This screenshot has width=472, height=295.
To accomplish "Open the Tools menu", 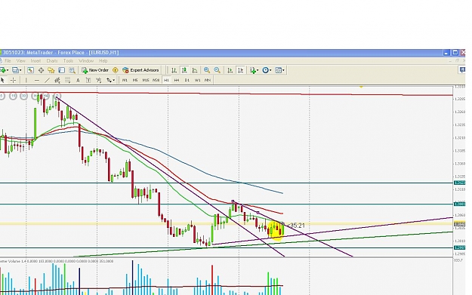I will point(68,61).
